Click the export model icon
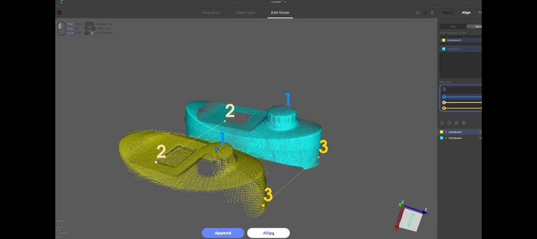 pos(449,123)
